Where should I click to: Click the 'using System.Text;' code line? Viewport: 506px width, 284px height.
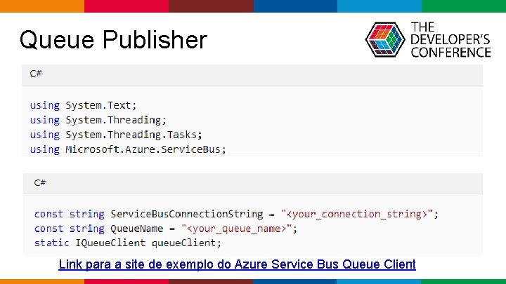click(83, 105)
